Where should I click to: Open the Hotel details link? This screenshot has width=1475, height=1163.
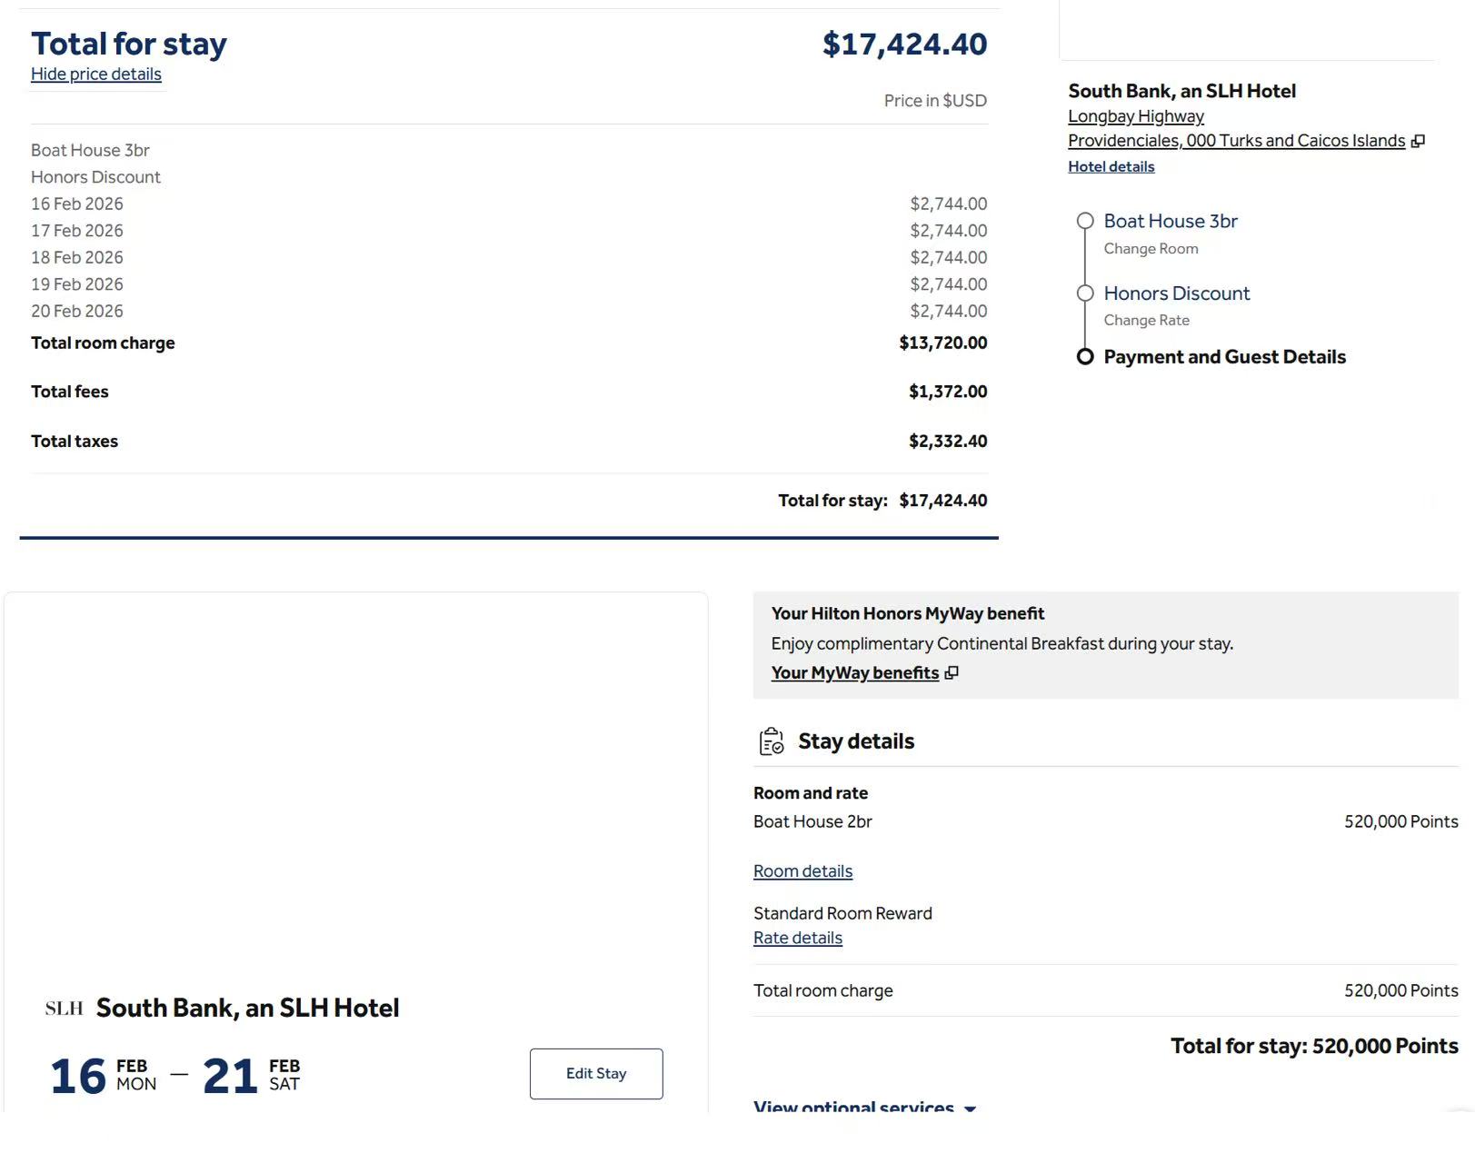(x=1111, y=166)
